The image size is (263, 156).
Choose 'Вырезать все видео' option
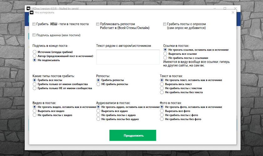(x=34, y=111)
